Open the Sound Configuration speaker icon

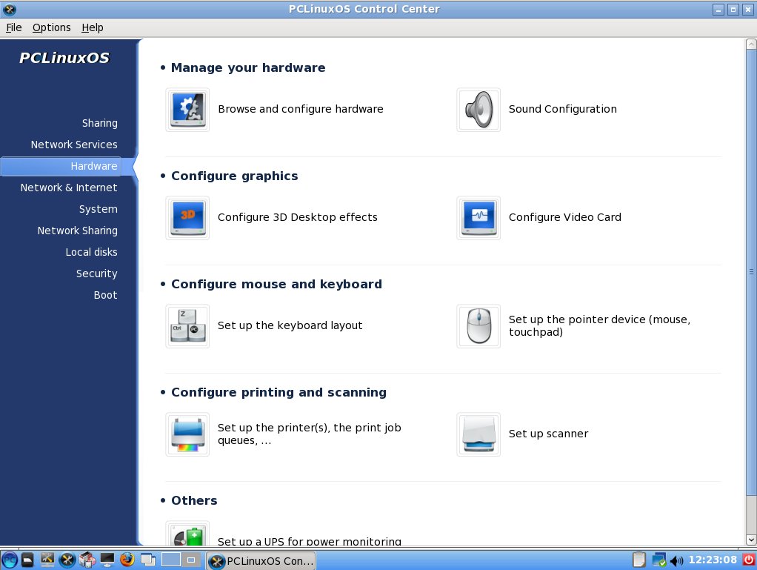coord(478,110)
